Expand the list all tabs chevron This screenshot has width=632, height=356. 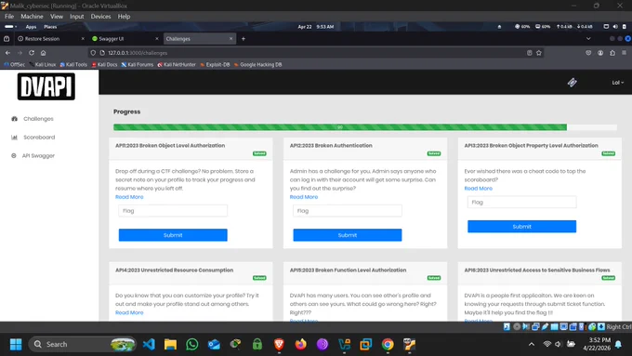click(588, 39)
